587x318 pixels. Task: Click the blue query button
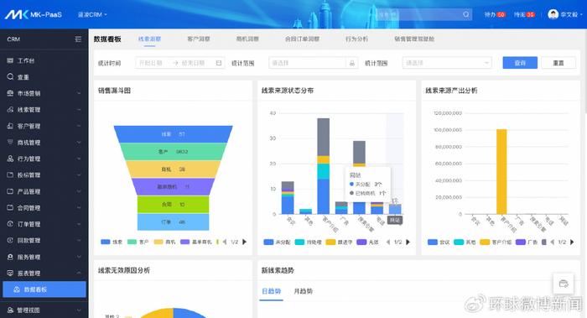pos(520,63)
